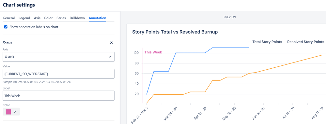Click the Label field containing This Week

[59, 96]
